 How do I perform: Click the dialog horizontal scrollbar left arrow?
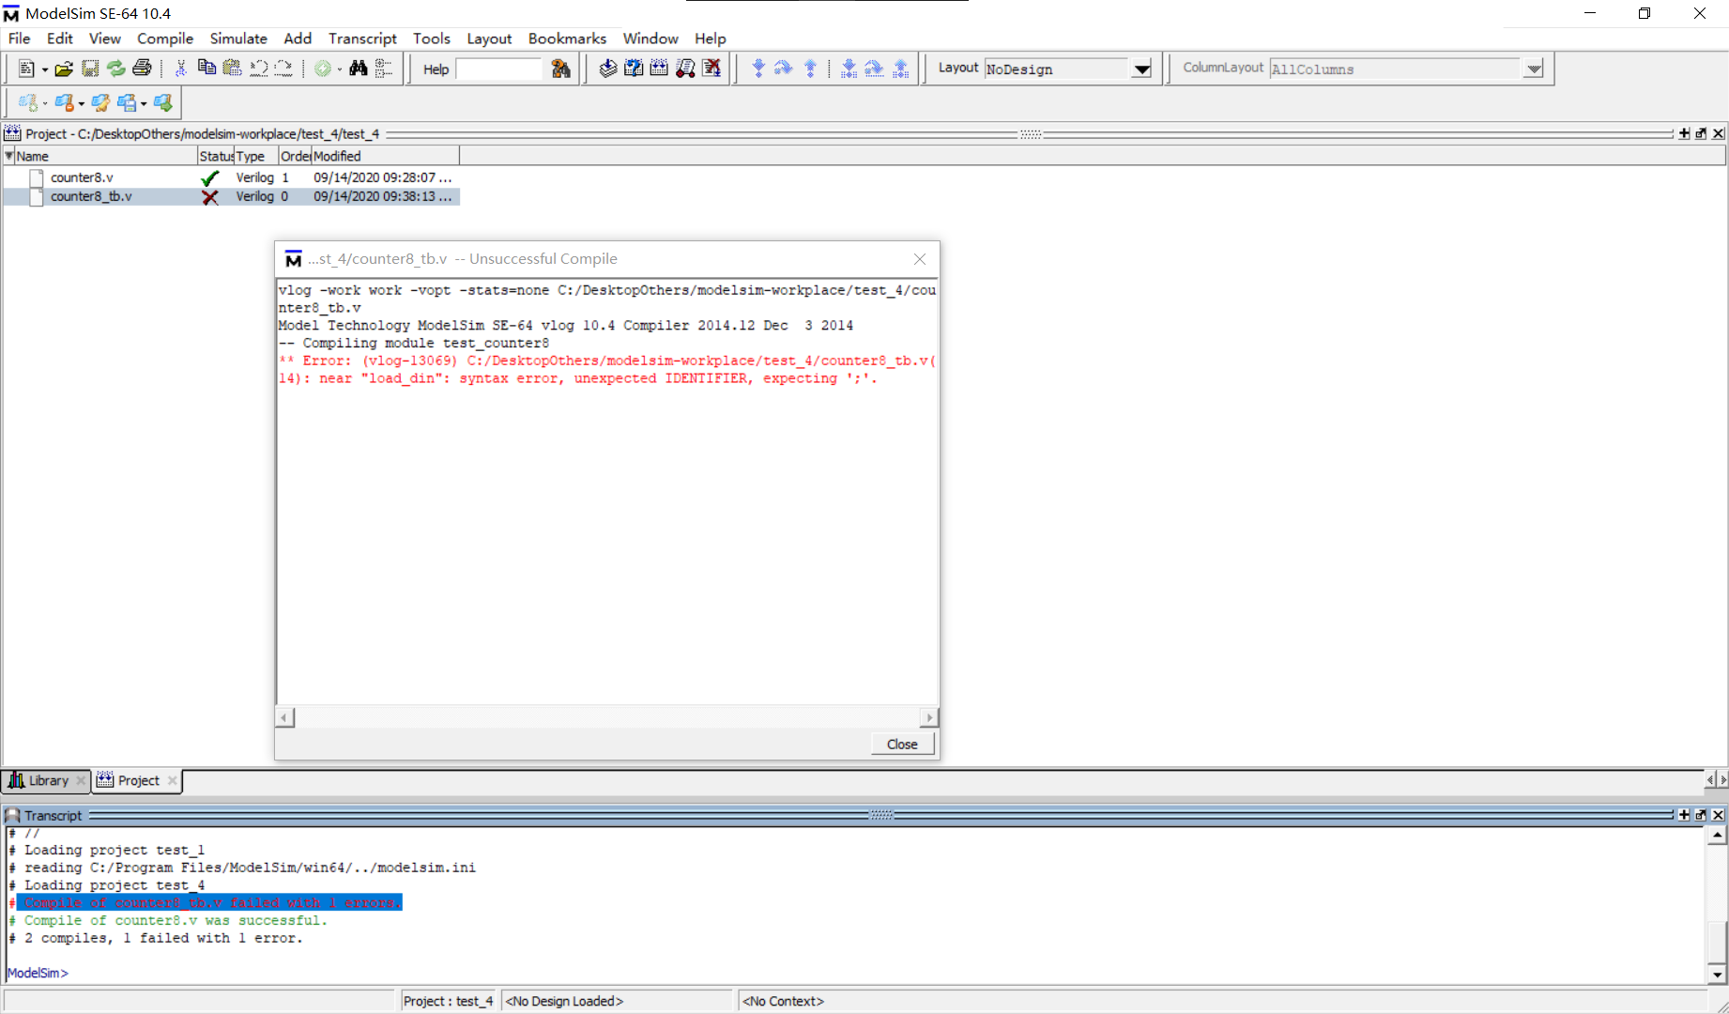pyautogui.click(x=285, y=717)
